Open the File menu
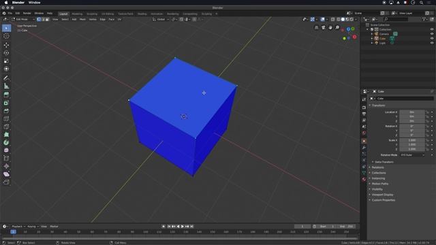Image resolution: width=436 pixels, height=245 pixels. click(10, 14)
